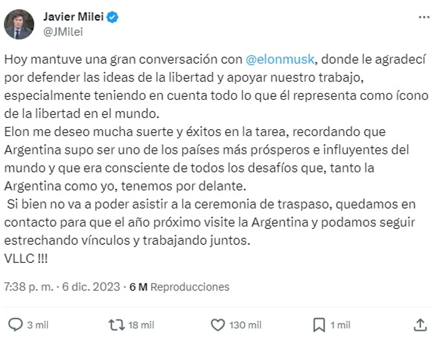Click the tweet's opening line starting with Hoy mantuve
Screen dimensions: 438x338
pyautogui.click(x=122, y=60)
